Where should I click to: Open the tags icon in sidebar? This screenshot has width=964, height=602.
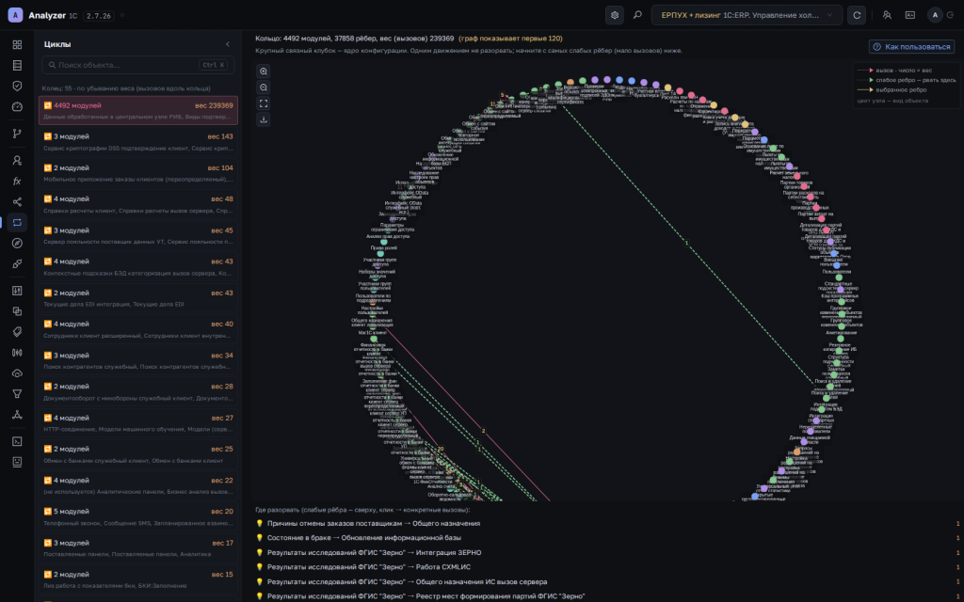coord(17,332)
